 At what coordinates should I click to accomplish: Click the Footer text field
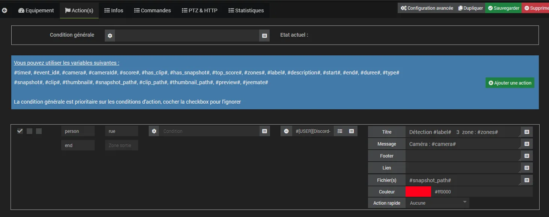coord(463,156)
